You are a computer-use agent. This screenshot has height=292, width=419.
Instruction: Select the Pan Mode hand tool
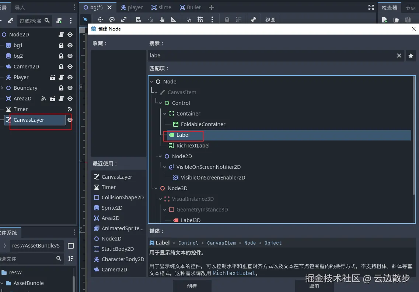pyautogui.click(x=162, y=19)
